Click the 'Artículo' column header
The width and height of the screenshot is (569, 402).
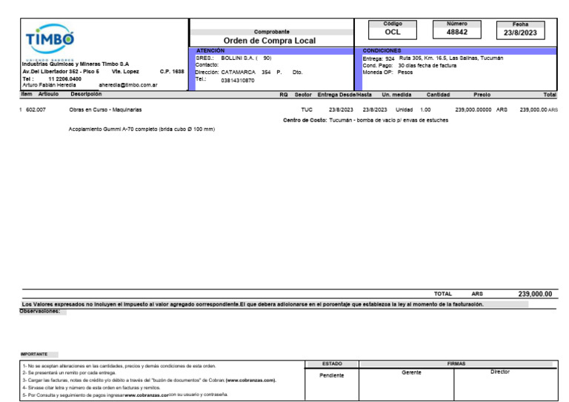pyautogui.click(x=48, y=94)
